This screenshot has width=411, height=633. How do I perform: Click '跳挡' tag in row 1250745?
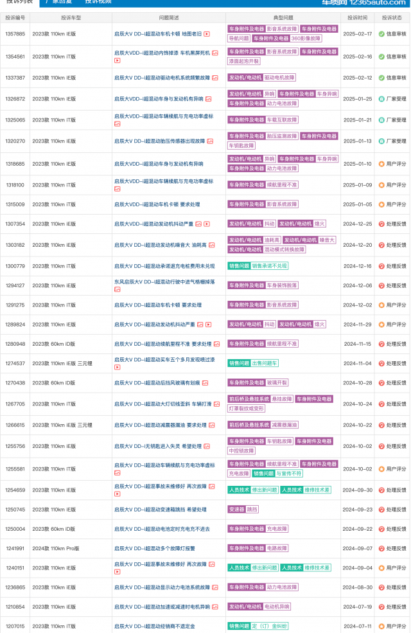[x=252, y=510]
